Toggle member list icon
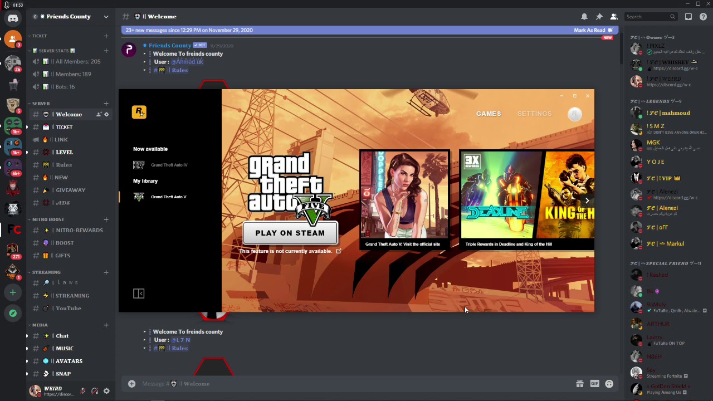This screenshot has height=401, width=713. [x=614, y=17]
